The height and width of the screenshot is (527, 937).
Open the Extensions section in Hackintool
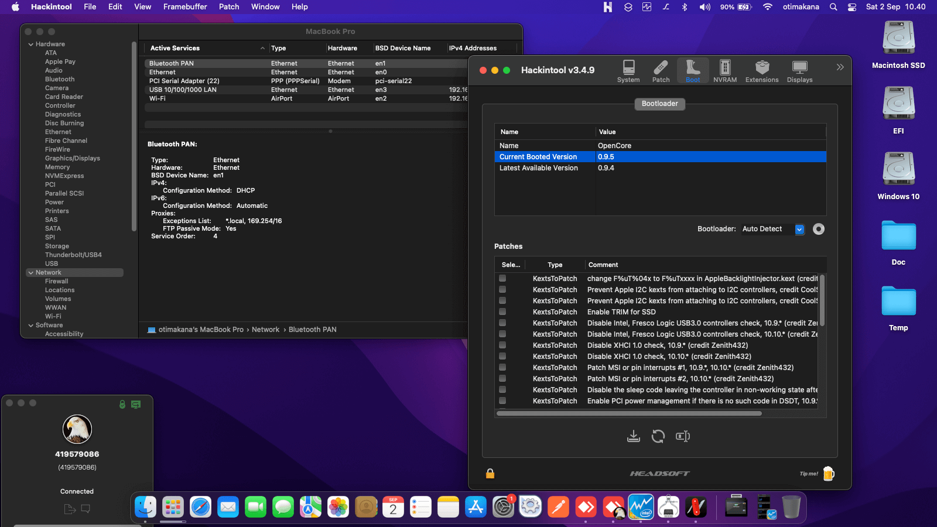click(762, 71)
